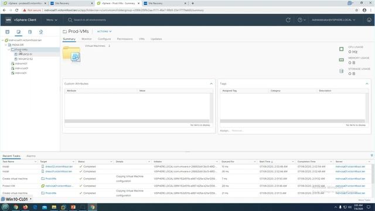Click the memory usage icon
The height and width of the screenshot is (211, 375).
click(x=341, y=60)
